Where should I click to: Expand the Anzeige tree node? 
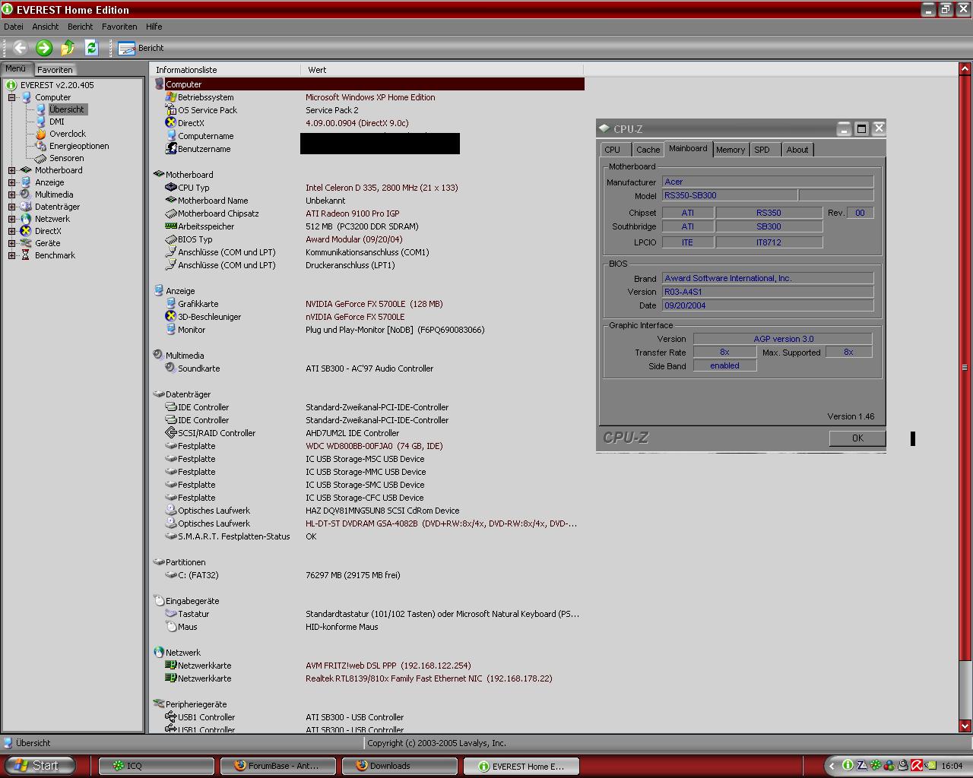tap(12, 182)
